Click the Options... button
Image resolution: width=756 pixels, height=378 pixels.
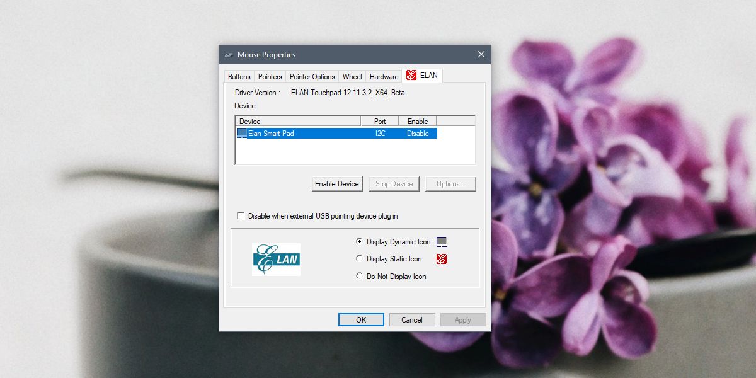point(450,184)
